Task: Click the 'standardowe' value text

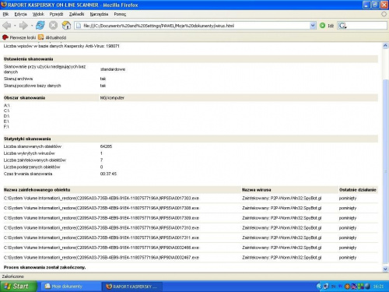Action: (x=113, y=69)
